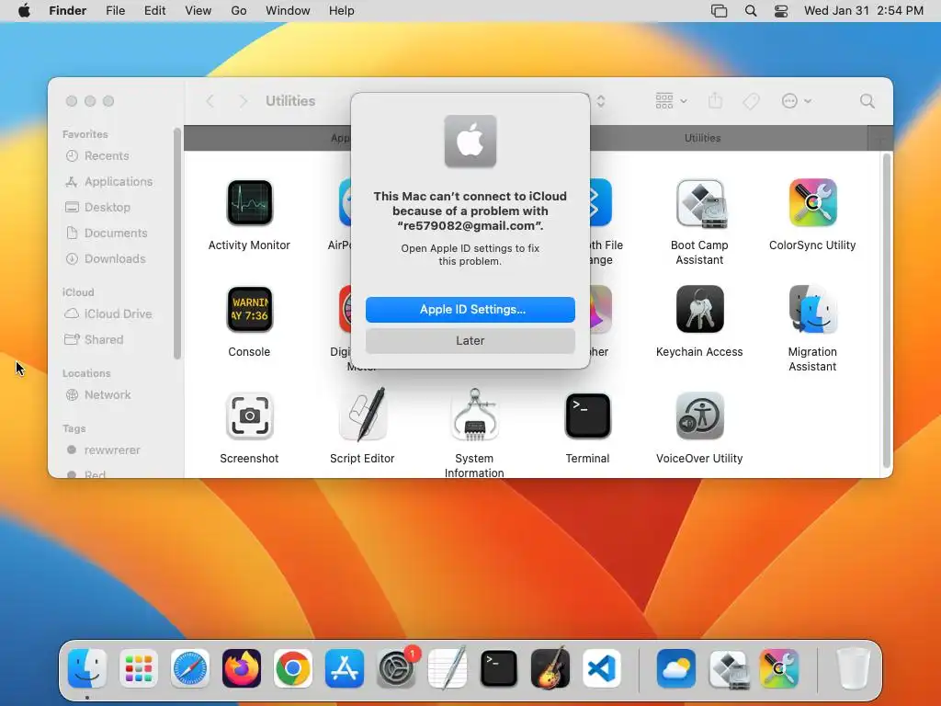Select Applications in the sidebar
Viewport: 941px width, 706px height.
tap(117, 181)
